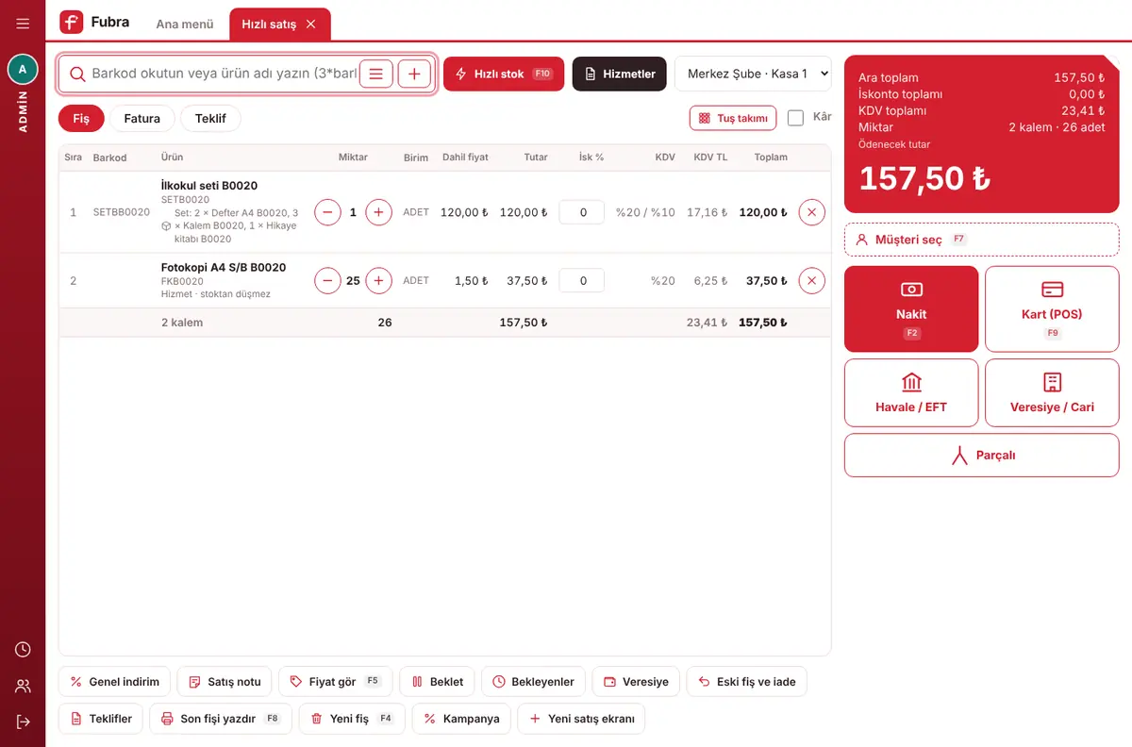The height and width of the screenshot is (747, 1132).
Task: Toggle the Kâr checkbox
Action: point(795,118)
